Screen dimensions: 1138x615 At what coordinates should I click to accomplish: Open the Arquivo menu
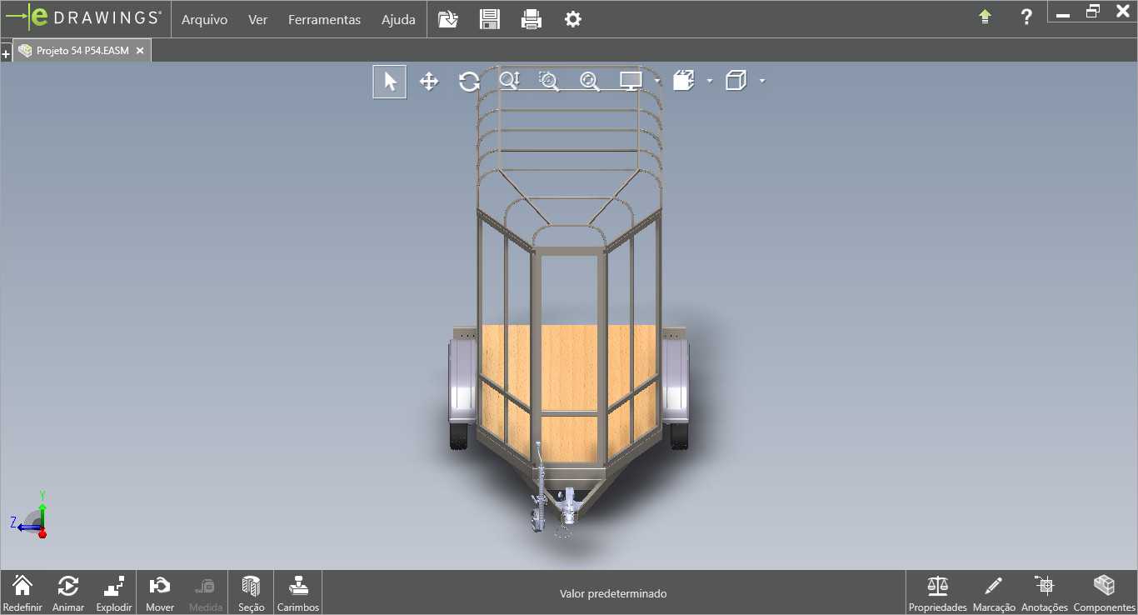[204, 20]
